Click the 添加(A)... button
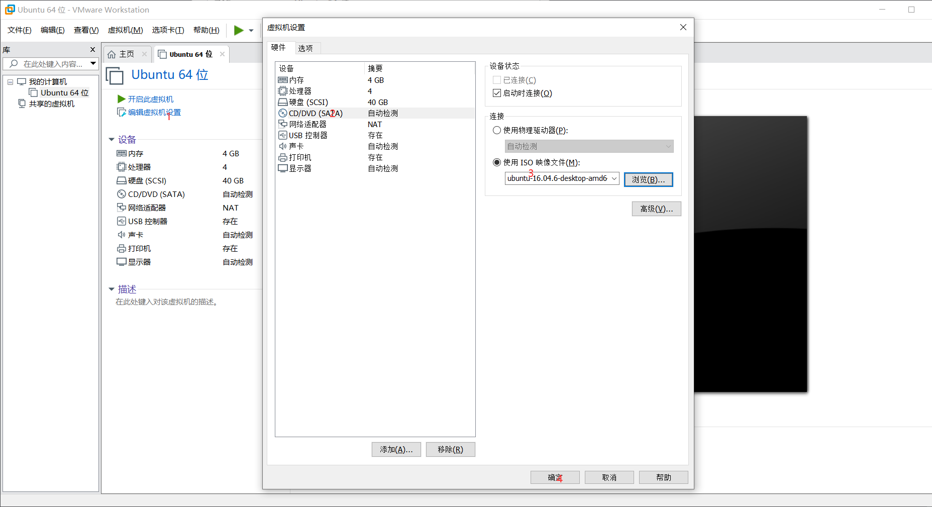 (x=396, y=450)
